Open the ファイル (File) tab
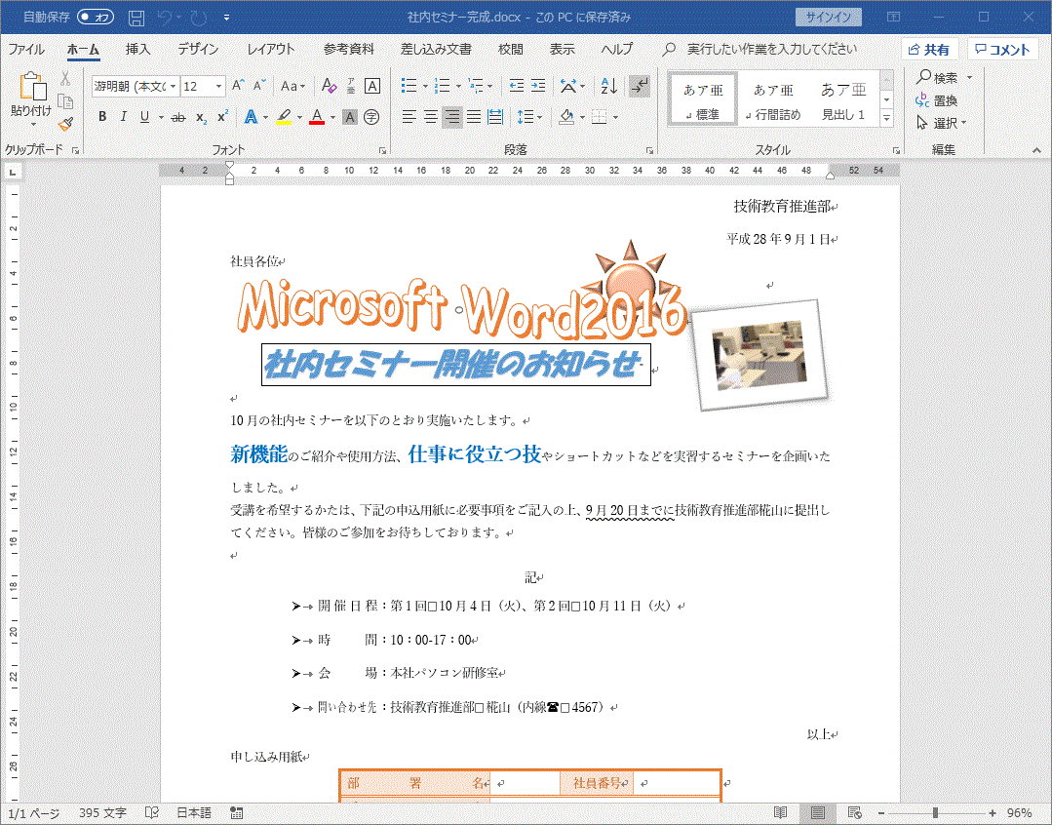The height and width of the screenshot is (825, 1052). point(26,49)
